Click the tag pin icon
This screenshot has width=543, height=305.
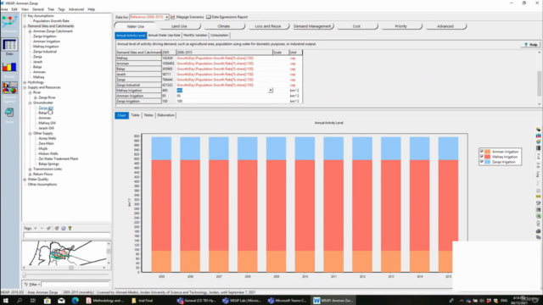pos(48,228)
